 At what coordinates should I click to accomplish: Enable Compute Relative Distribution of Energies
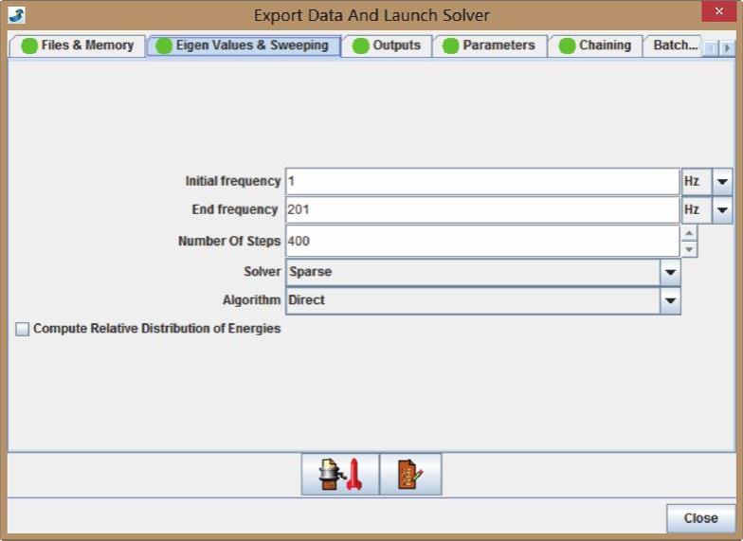(23, 330)
